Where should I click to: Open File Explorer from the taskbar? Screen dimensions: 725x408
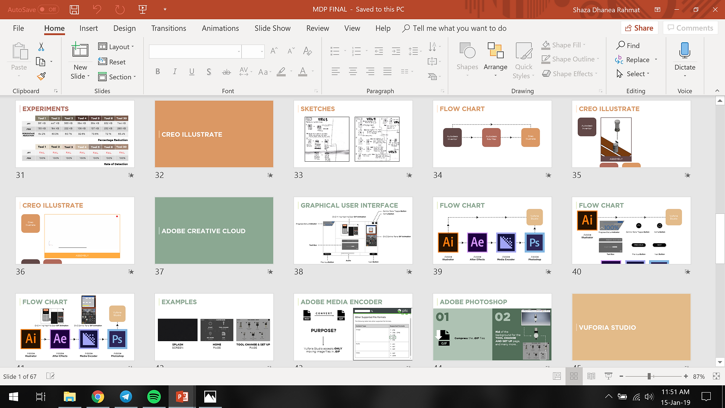70,397
